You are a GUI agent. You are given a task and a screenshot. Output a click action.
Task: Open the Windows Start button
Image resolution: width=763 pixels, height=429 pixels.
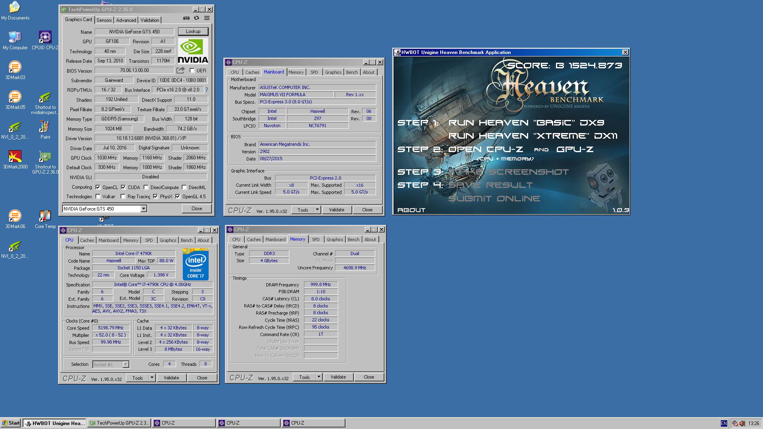(11, 423)
